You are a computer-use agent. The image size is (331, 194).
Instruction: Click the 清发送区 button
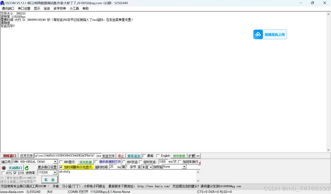[x=134, y=156]
